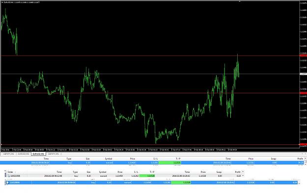Click the 8 Feb 09:54 time label on the axis

tap(232, 150)
